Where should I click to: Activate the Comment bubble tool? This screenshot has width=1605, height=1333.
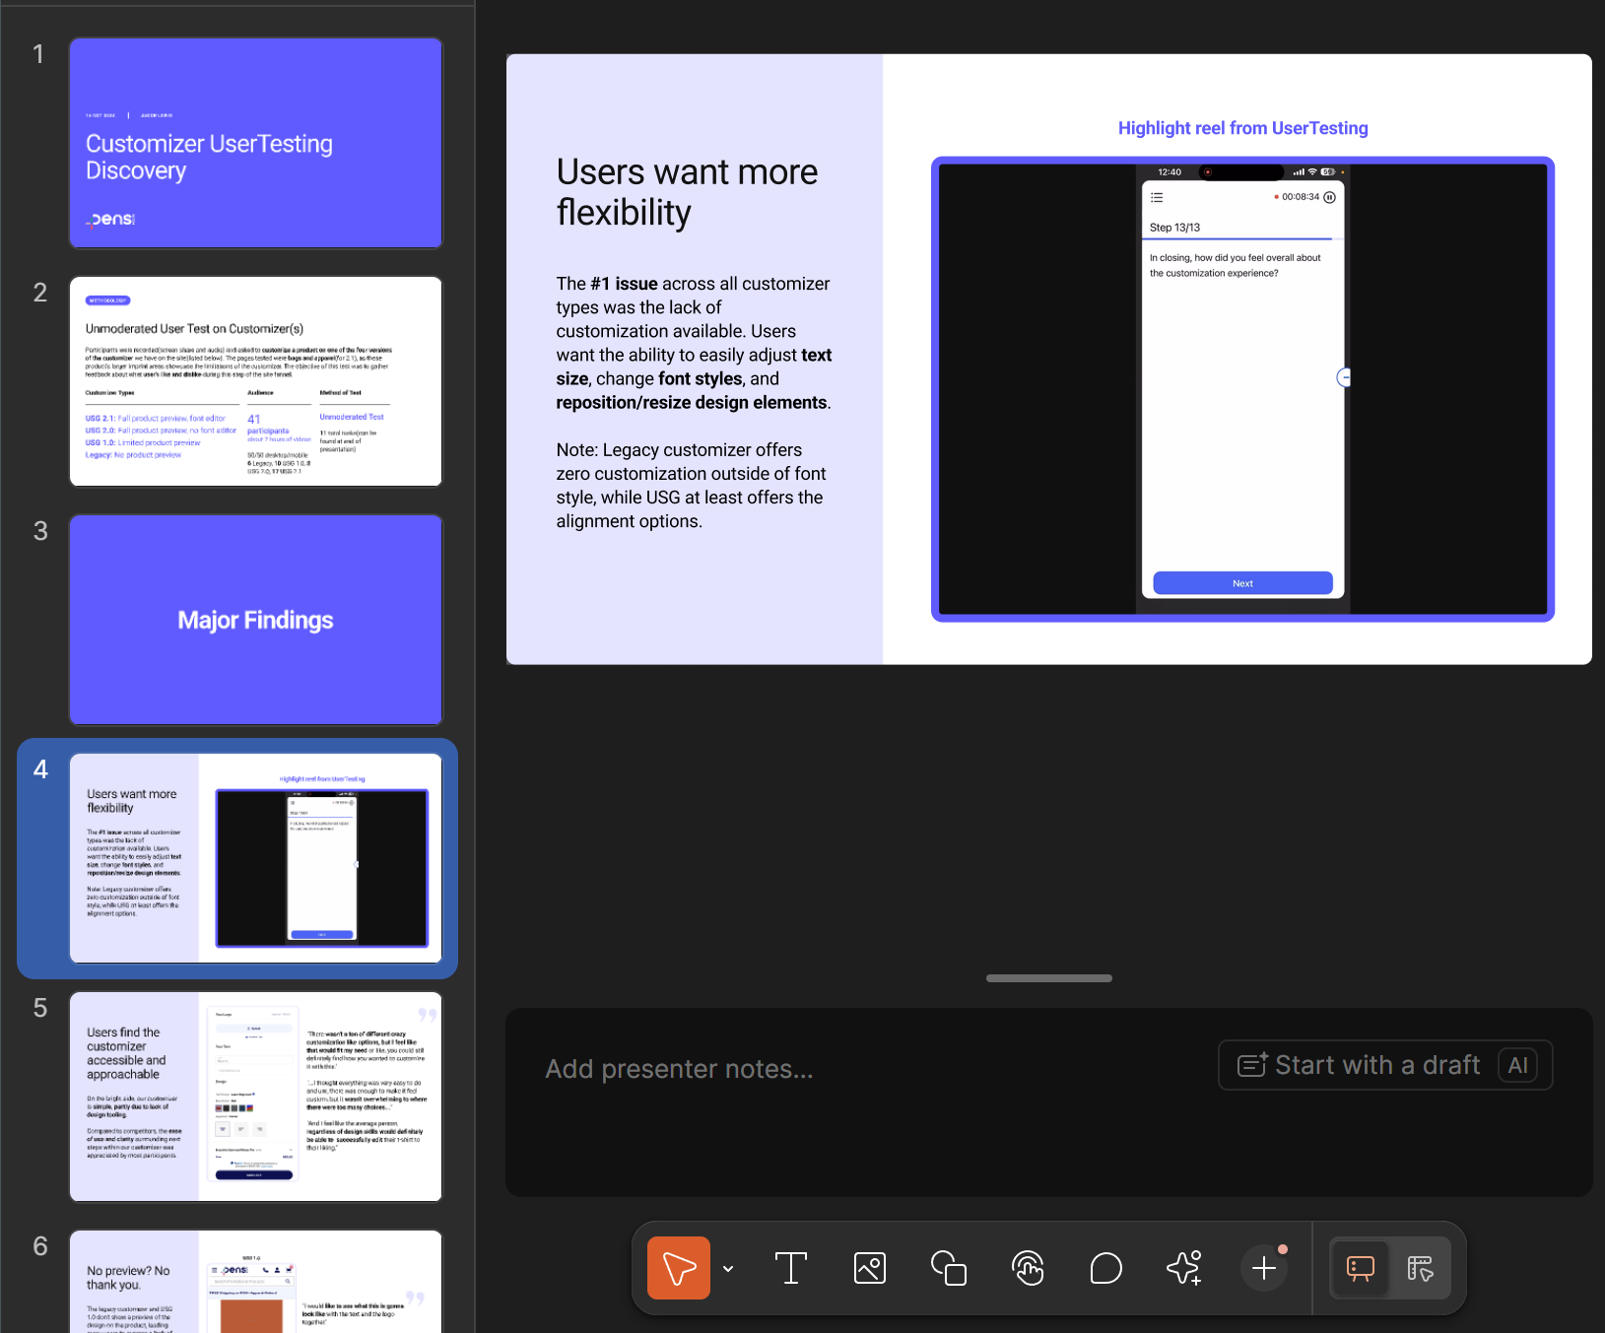tap(1105, 1268)
